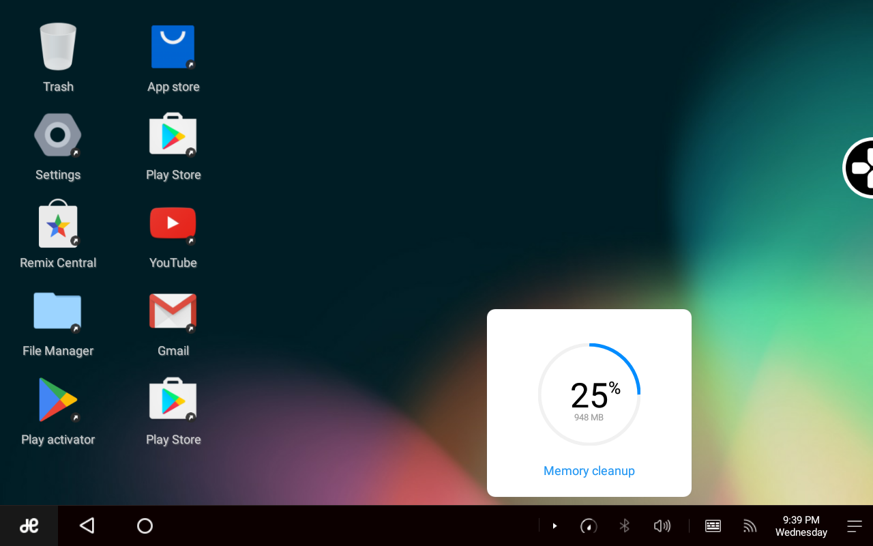Click the 9:39 PM clock
Viewport: 873px width, 546px height.
click(801, 526)
